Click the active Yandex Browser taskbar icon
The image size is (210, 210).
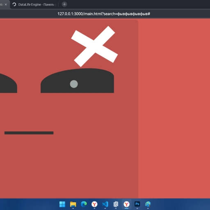click(127, 204)
